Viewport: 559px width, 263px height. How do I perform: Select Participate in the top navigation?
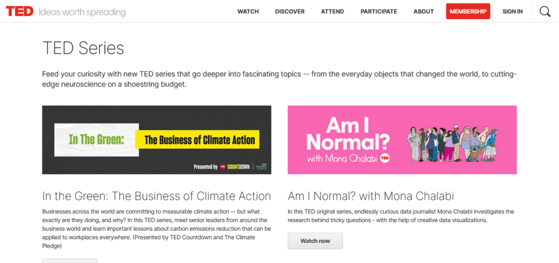pos(378,11)
